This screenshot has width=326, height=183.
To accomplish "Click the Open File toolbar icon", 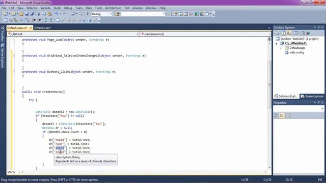I will tap(21, 14).
